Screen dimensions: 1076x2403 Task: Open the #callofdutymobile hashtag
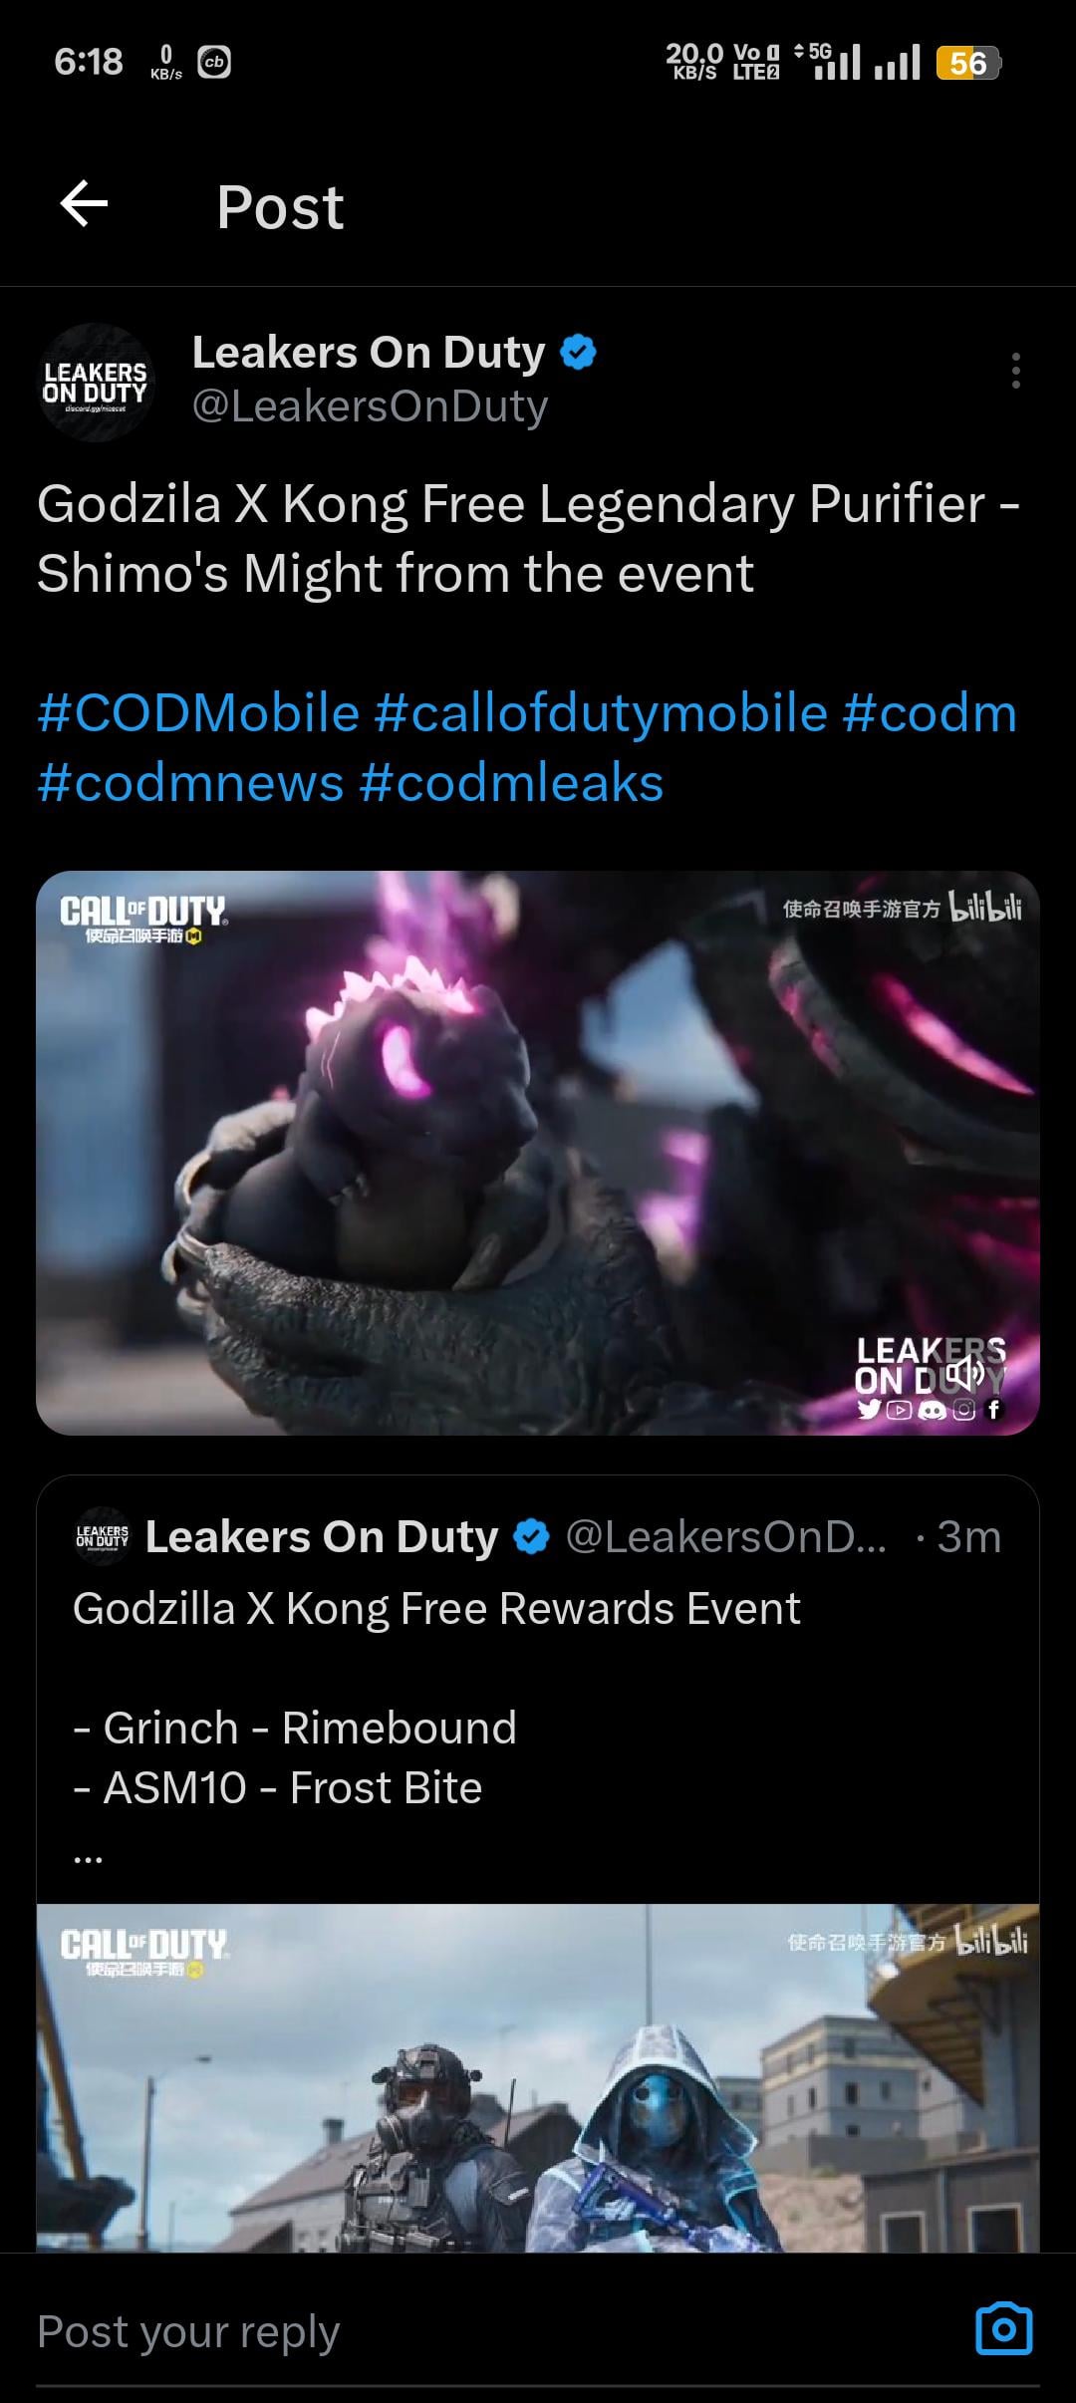(601, 713)
